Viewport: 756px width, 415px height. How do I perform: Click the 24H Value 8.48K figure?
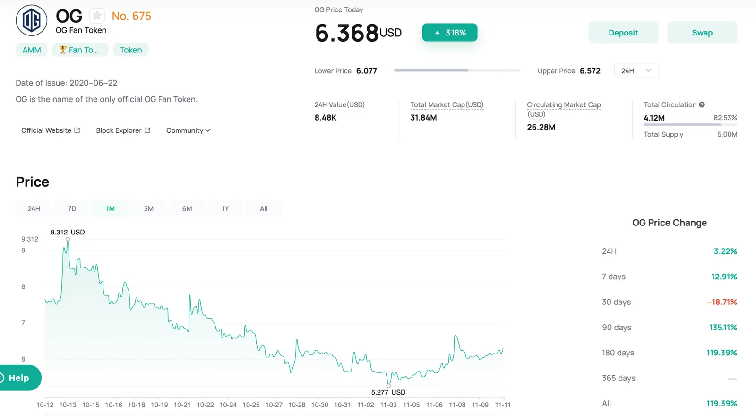[326, 118]
